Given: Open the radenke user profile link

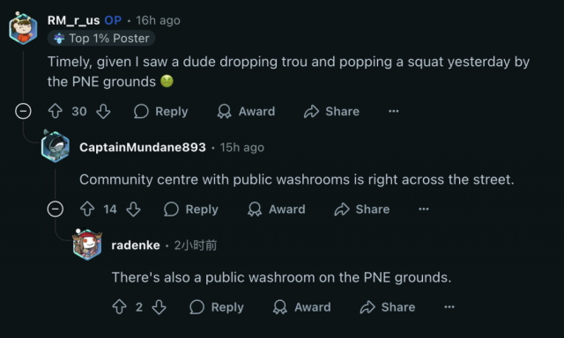Looking at the screenshot, I should point(136,246).
